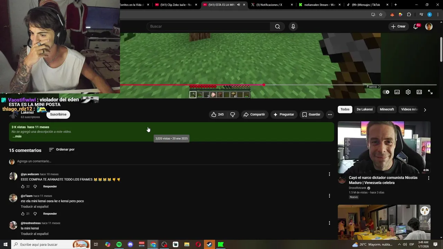
Task: Reply to the @zTasm comment
Action: (50, 214)
